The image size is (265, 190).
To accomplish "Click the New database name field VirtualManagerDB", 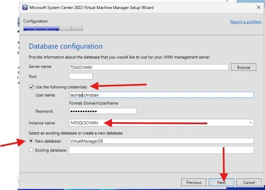I will click(x=162, y=141).
